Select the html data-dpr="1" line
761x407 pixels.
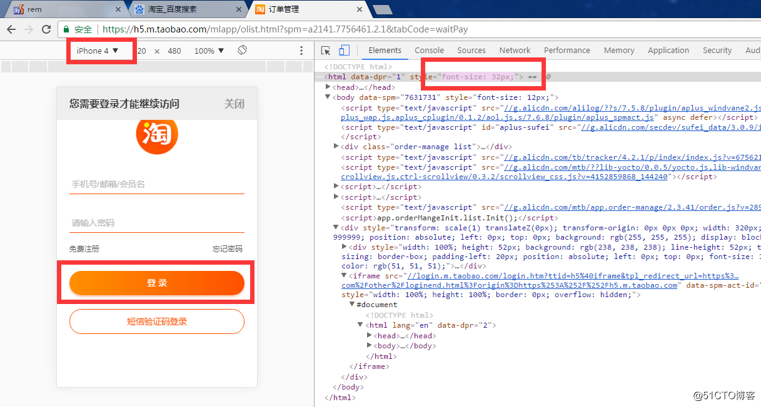coord(538,77)
